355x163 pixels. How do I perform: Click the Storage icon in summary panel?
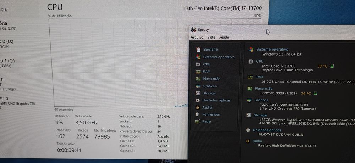click(x=248, y=115)
